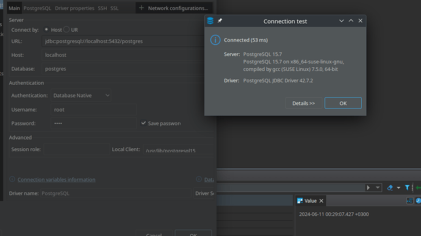Click the timestamp value 2024-06-11 00:29:07.427 +0300
Viewport: 421px width, 236px height.
[x=334, y=214]
